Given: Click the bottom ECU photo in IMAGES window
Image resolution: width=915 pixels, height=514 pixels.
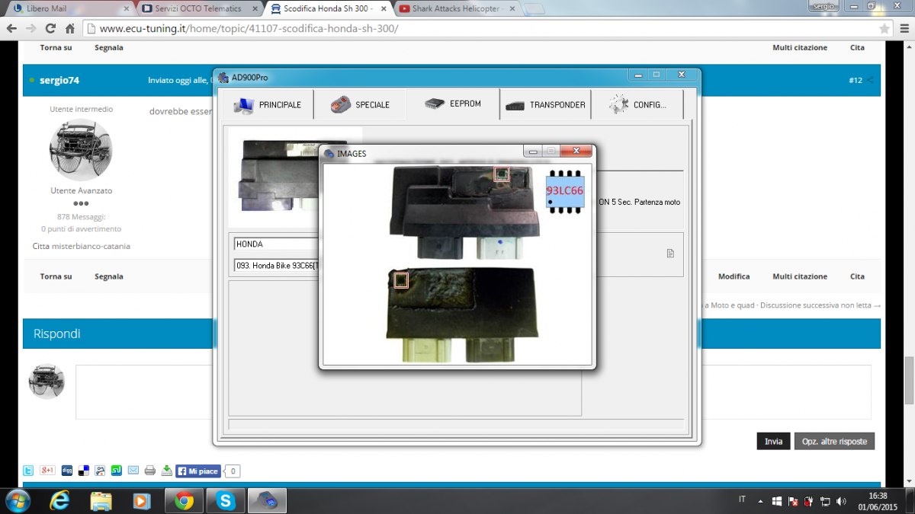Looking at the screenshot, I should point(463,314).
